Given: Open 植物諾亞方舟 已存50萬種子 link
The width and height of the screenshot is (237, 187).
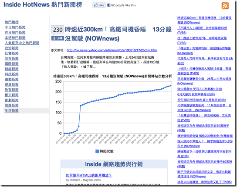Looking at the screenshot, I should tap(203, 128).
